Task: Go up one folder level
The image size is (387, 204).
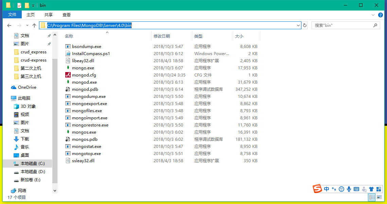Action: click(x=34, y=26)
